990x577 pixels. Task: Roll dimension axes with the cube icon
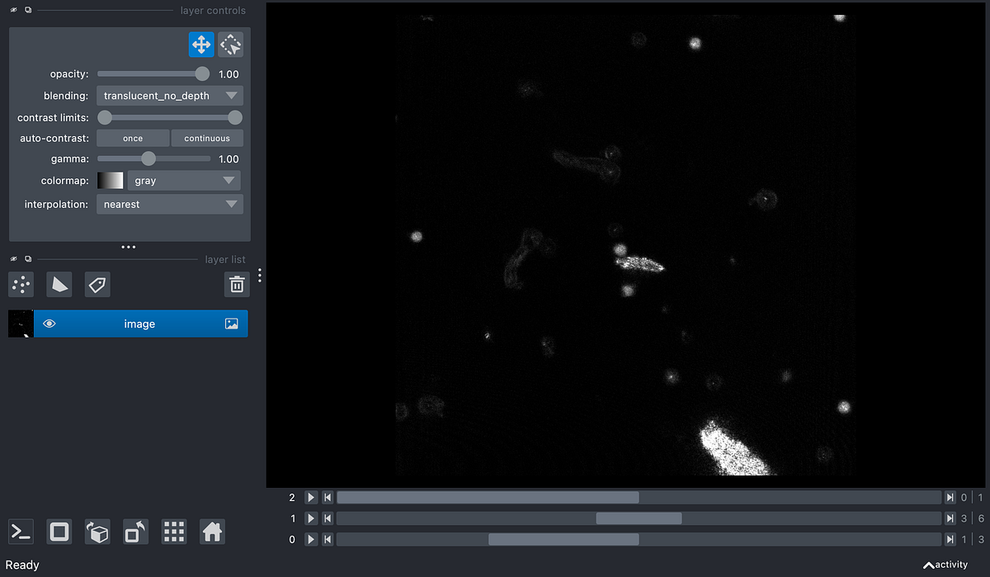96,532
